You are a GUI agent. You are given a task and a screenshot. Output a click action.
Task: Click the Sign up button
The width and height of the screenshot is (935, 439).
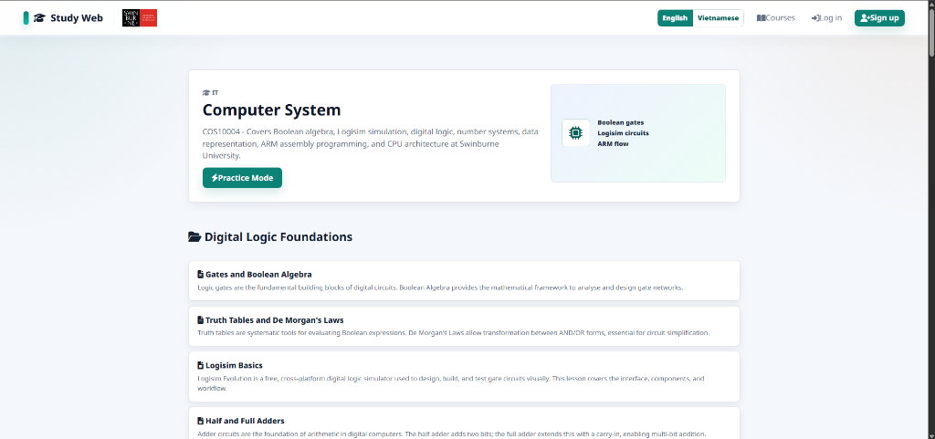(x=879, y=18)
